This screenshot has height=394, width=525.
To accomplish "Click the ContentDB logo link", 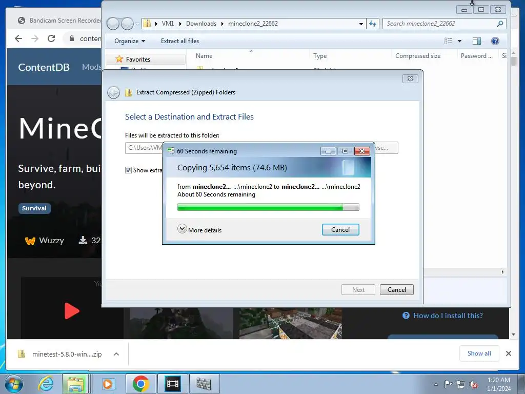I will (44, 67).
